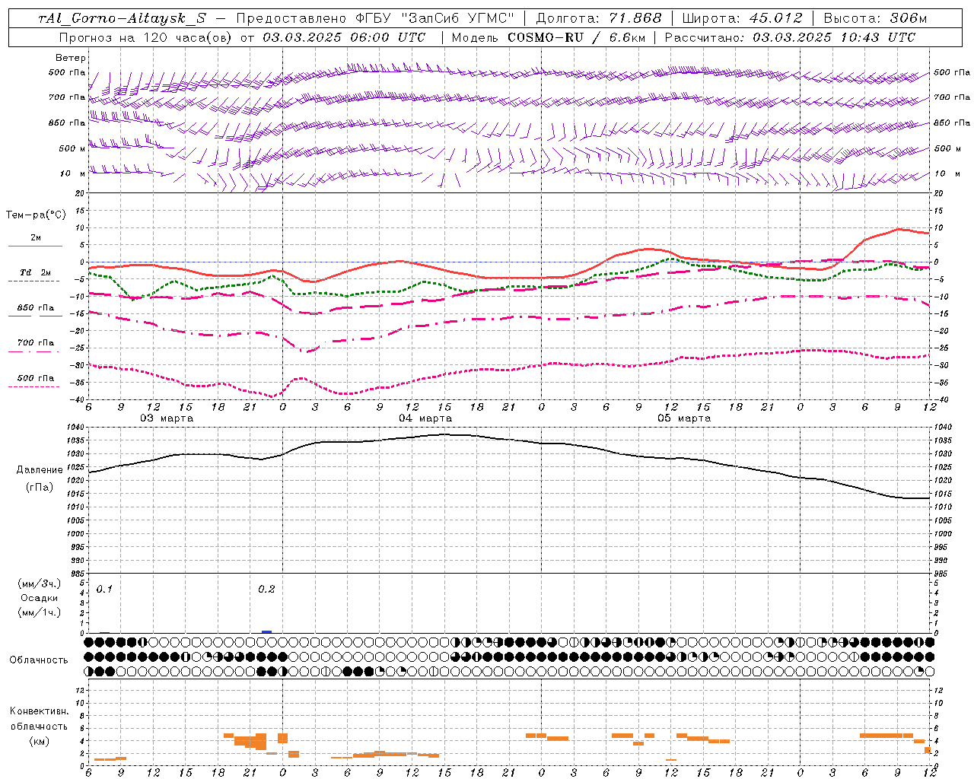Click the "(мм/3ч.)" precipitation unit label
The width and height of the screenshot is (974, 779).
click(40, 583)
